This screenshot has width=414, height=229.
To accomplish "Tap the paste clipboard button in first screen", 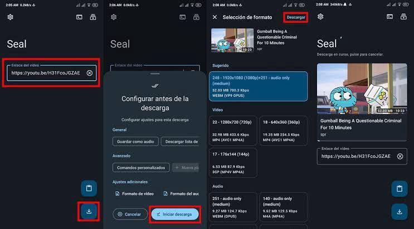I will point(89,188).
